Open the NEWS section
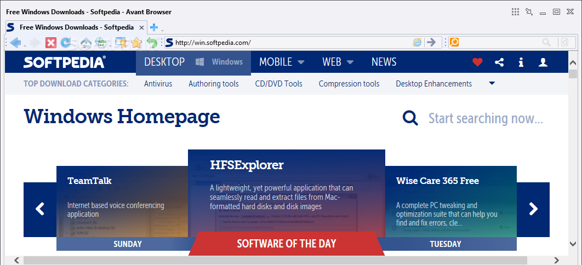582x265 pixels. coord(384,62)
